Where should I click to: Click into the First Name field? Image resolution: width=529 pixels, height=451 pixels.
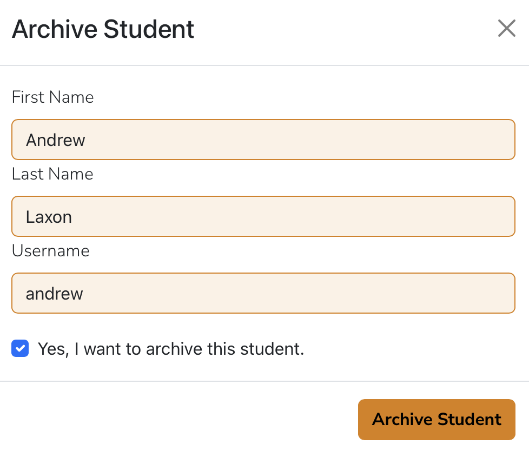click(x=263, y=140)
